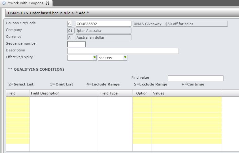Select the Work with Coupons tab
Screen dimensions: 239x153
coord(25,3)
